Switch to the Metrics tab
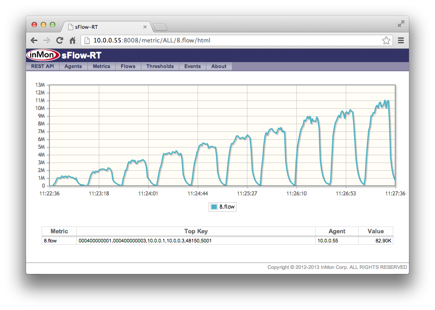Viewport: 435px width, 310px height. tap(101, 66)
